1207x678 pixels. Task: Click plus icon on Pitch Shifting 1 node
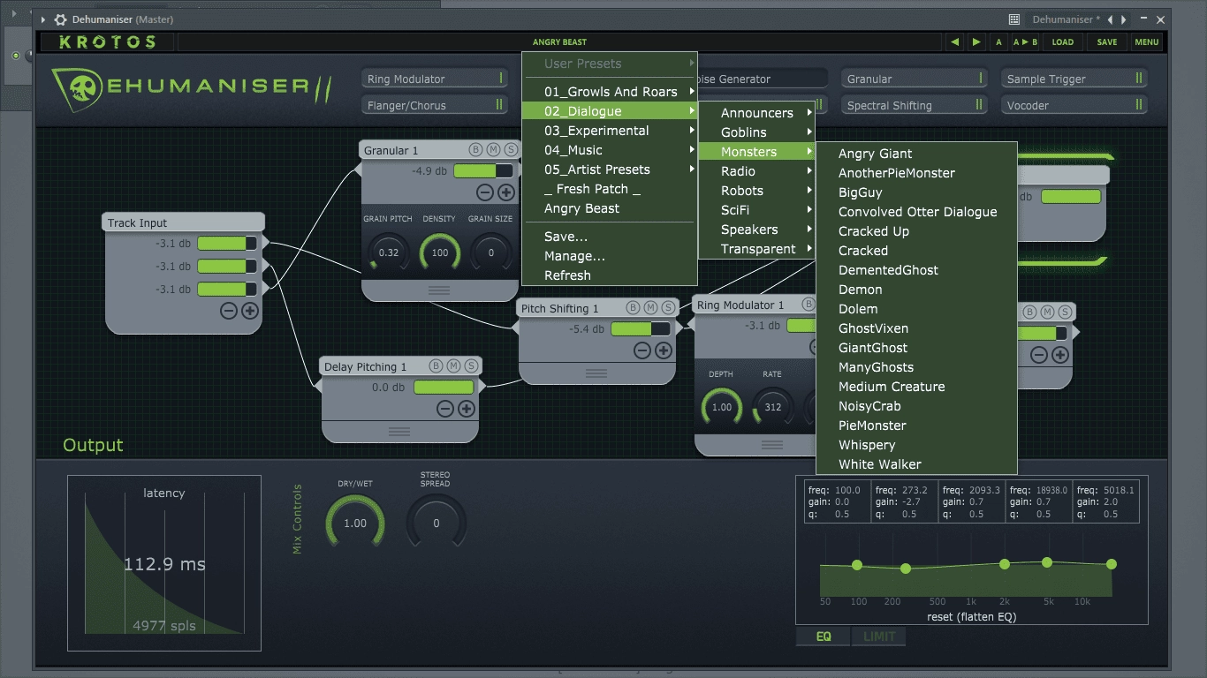664,350
